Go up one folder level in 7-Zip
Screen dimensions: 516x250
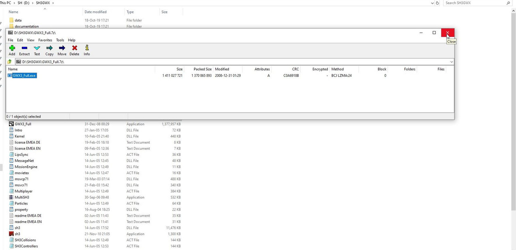pos(10,62)
